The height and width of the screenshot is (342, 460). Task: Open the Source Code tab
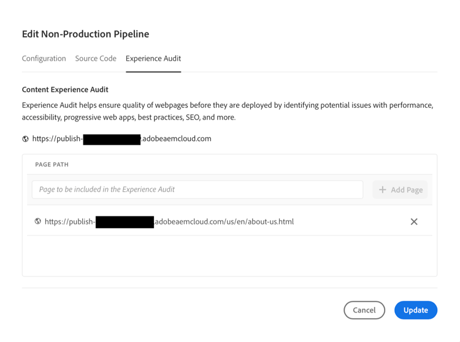(x=96, y=59)
